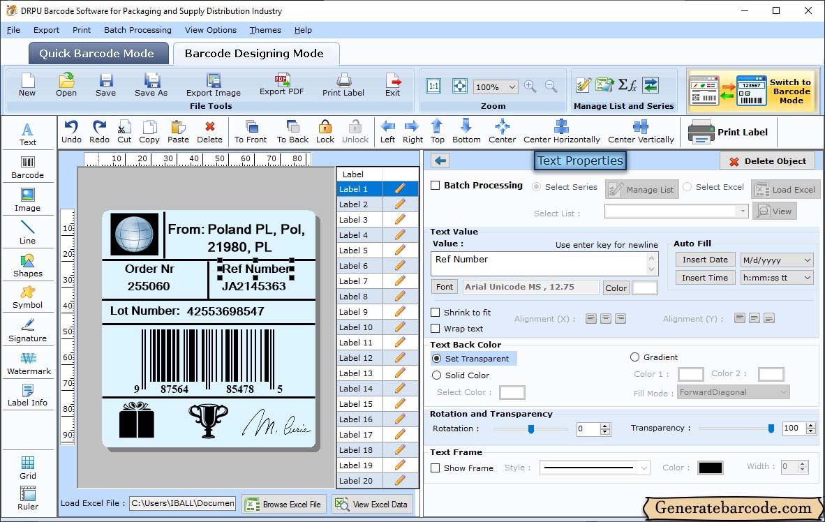Bring object To Front

tap(251, 132)
